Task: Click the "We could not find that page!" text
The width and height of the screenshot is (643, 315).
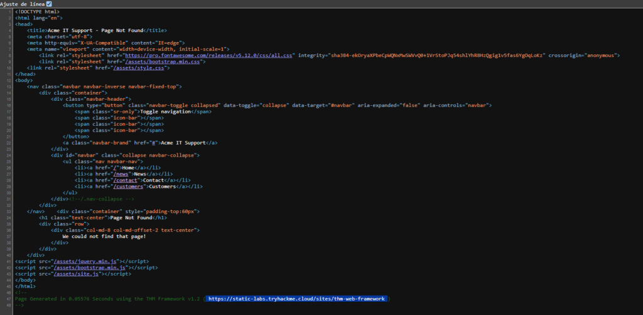Action: click(x=104, y=236)
